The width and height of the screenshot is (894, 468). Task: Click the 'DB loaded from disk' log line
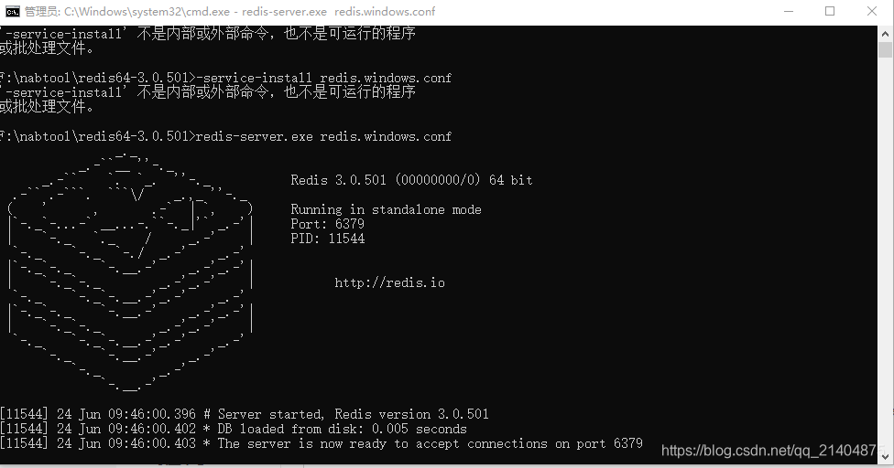(x=234, y=429)
